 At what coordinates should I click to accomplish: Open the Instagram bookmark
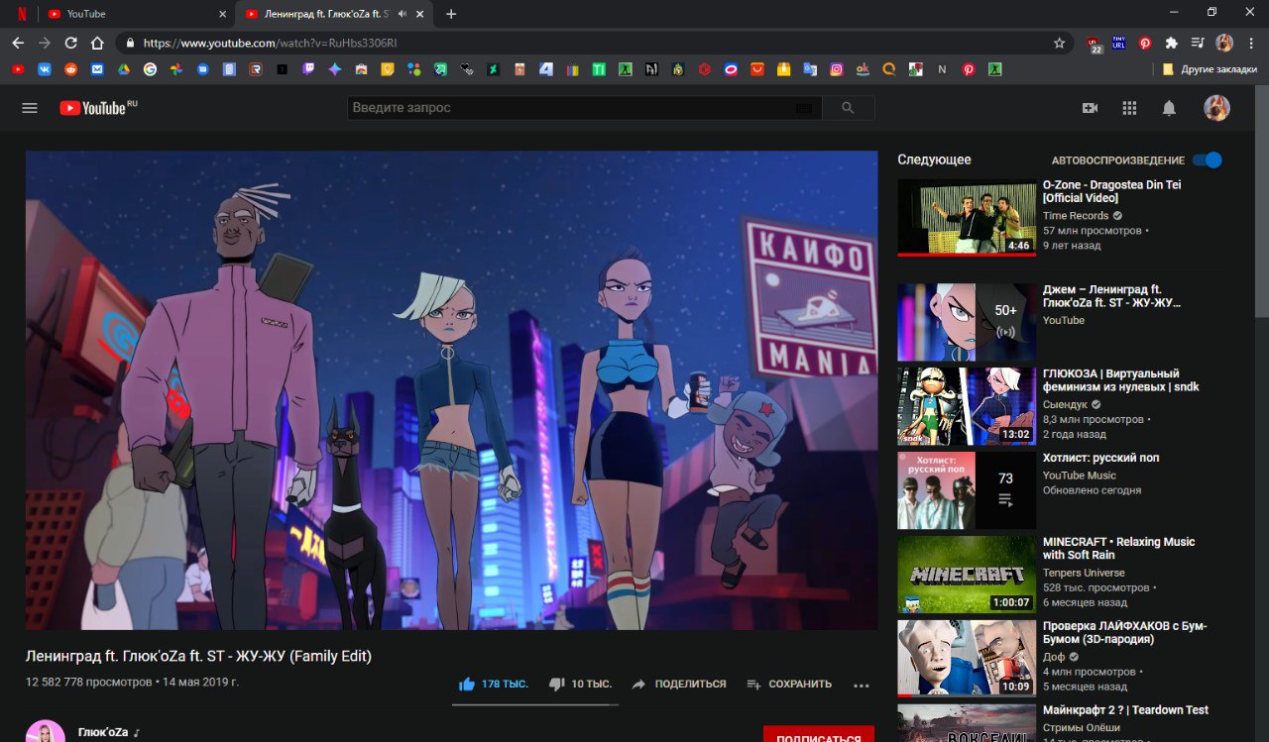pyautogui.click(x=837, y=69)
